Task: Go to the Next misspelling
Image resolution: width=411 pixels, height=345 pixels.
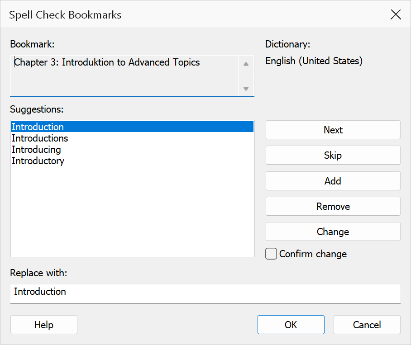Action: [x=333, y=130]
